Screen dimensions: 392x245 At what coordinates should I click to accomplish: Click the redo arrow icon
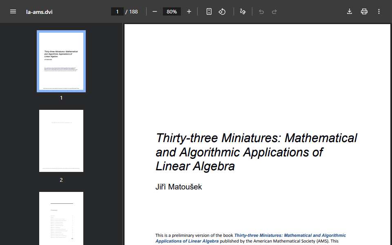[x=274, y=12]
